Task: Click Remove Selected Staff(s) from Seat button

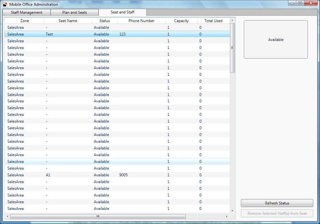Action: (277, 213)
